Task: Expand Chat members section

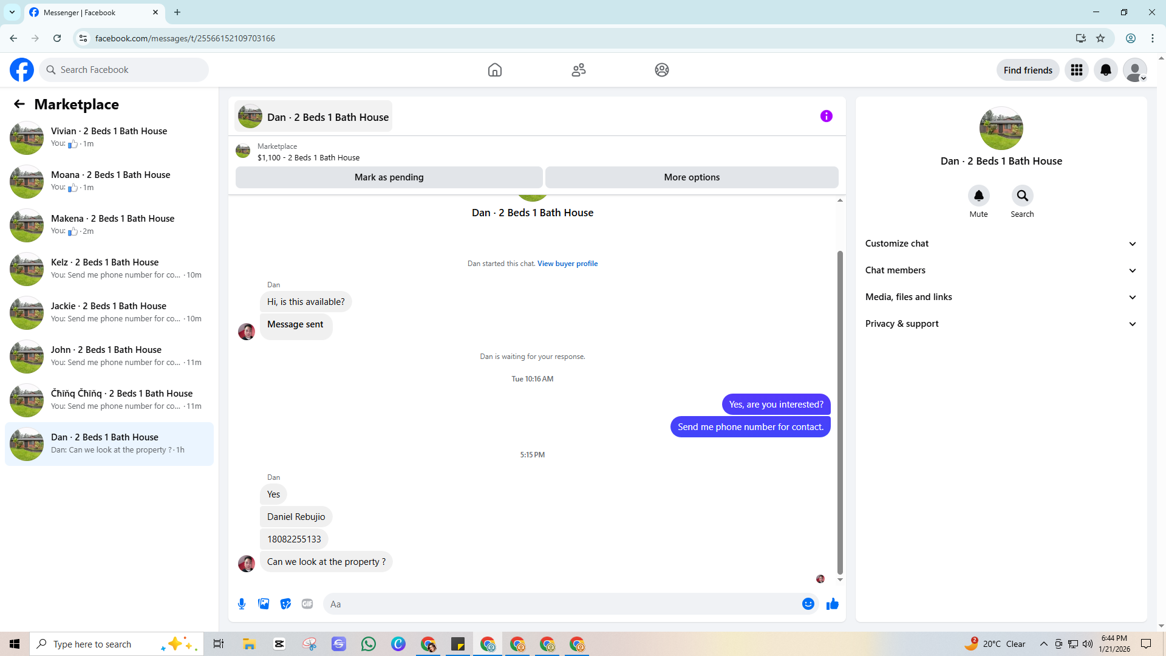Action: [1000, 270]
